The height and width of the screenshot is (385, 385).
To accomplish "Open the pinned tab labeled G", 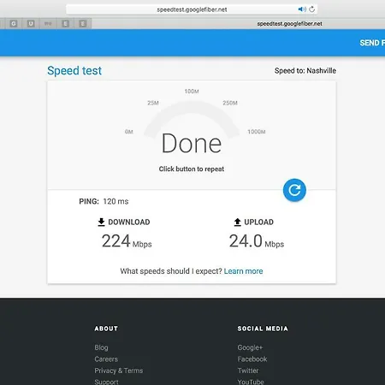I will 14,23.
